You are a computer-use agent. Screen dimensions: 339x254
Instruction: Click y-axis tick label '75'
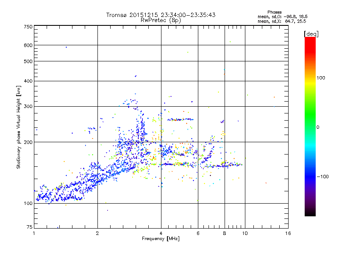pyautogui.click(x=30, y=227)
